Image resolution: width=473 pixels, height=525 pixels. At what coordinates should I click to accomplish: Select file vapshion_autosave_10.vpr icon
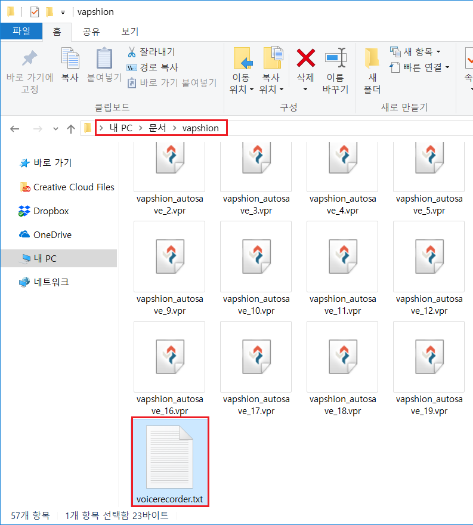coord(256,257)
